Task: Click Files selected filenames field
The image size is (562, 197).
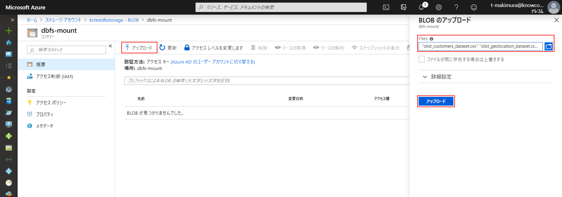Action: click(480, 46)
